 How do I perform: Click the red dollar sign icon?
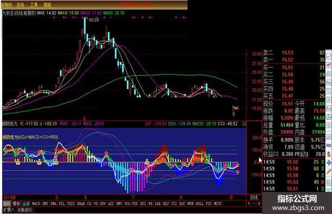tap(329, 154)
